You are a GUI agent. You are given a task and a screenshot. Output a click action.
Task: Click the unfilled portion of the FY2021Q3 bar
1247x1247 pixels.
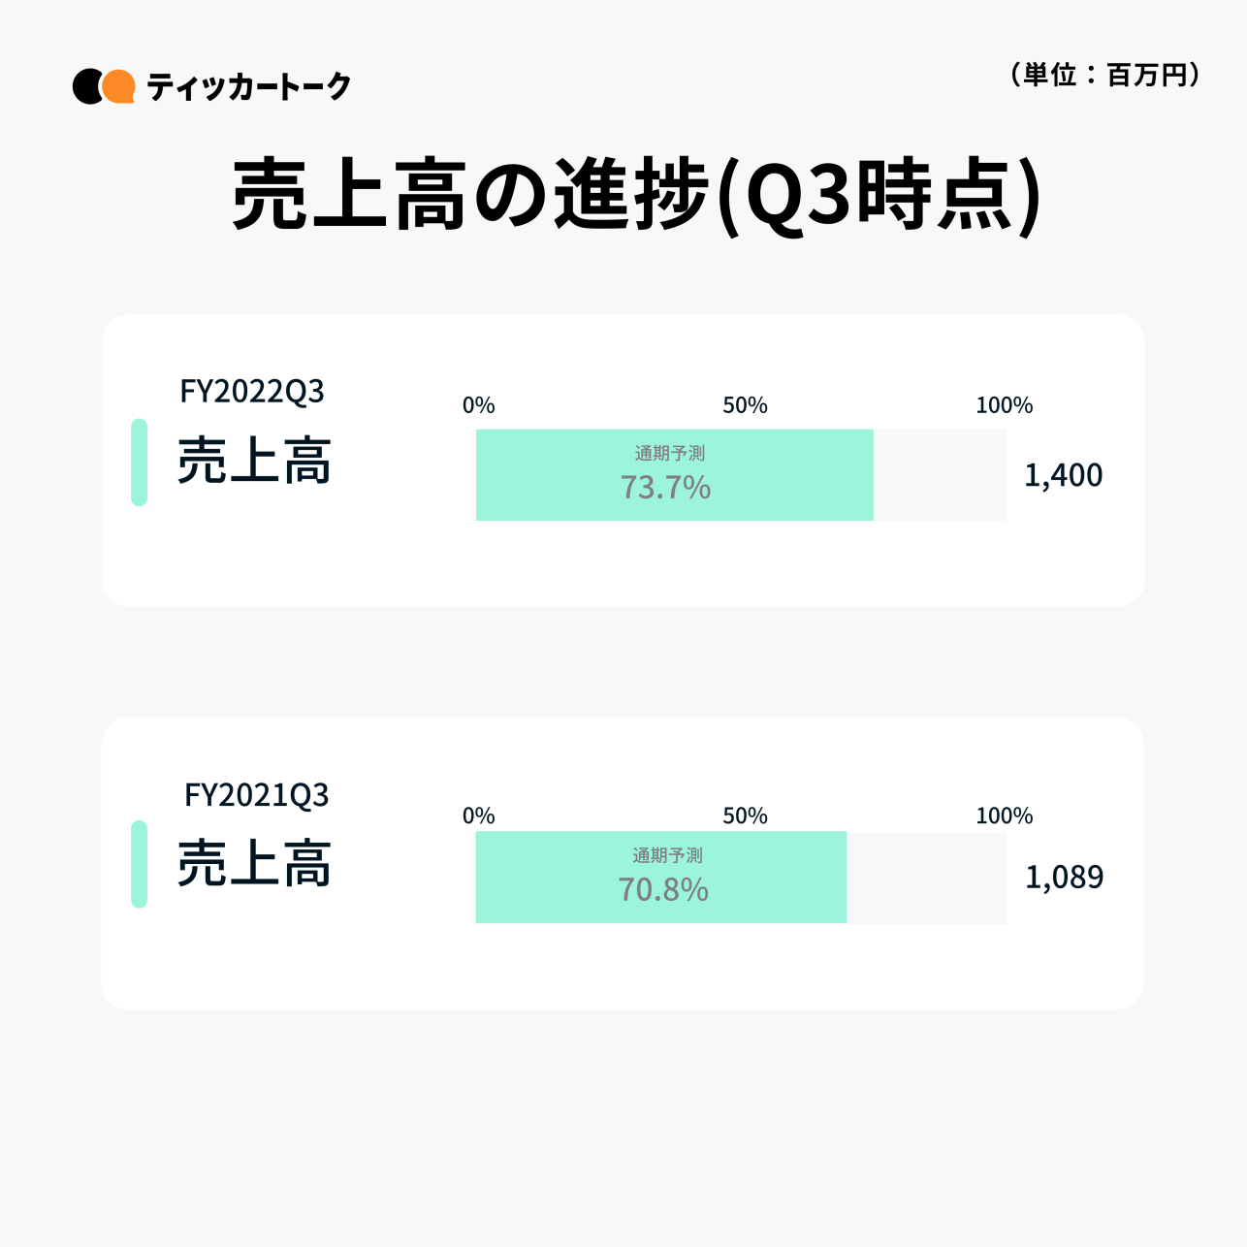click(926, 877)
